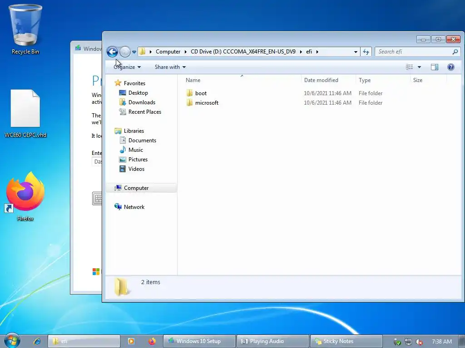Expand the arrow after Computer breadcrumb

tap(186, 52)
